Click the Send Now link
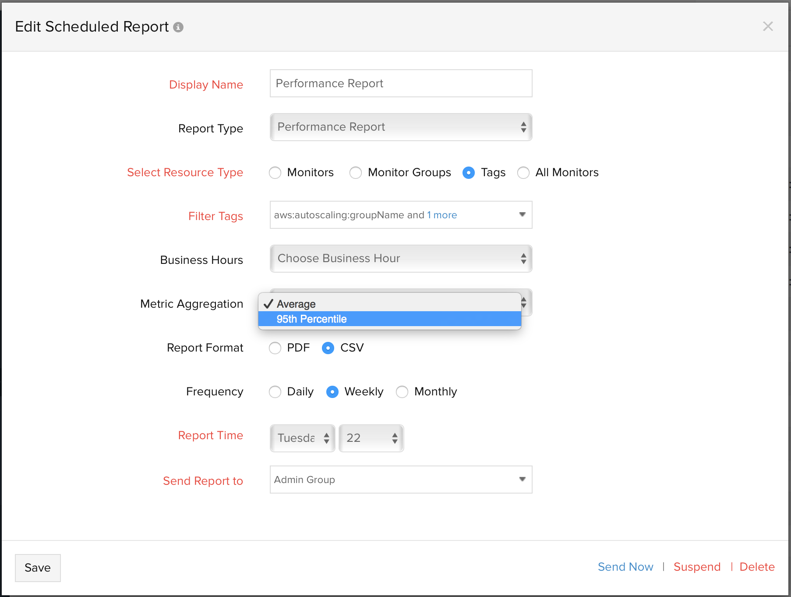 (625, 567)
